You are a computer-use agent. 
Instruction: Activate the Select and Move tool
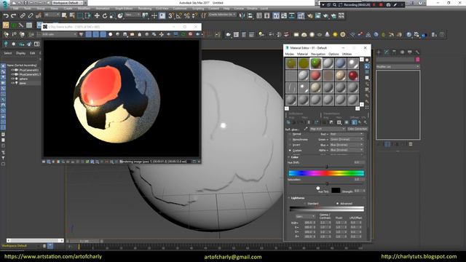point(97,15)
